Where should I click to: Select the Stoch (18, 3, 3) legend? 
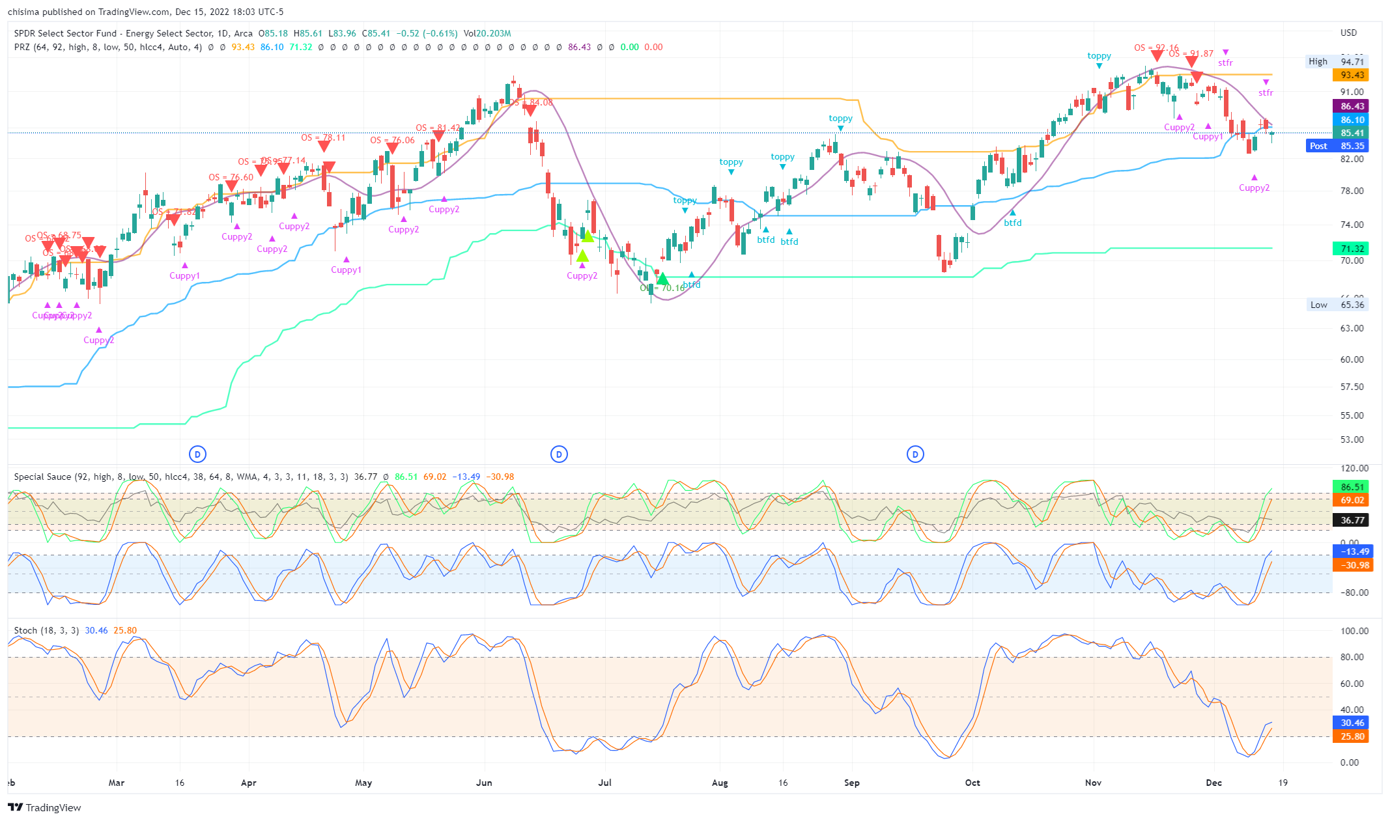coord(46,630)
